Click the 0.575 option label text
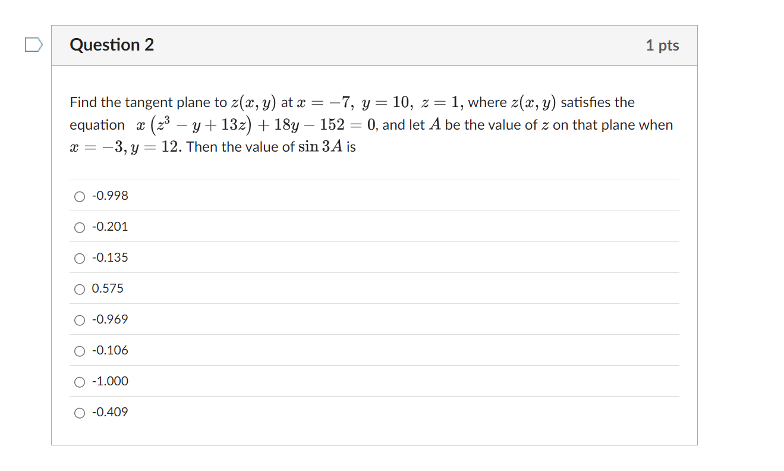This screenshot has height=471, width=784. tap(108, 288)
